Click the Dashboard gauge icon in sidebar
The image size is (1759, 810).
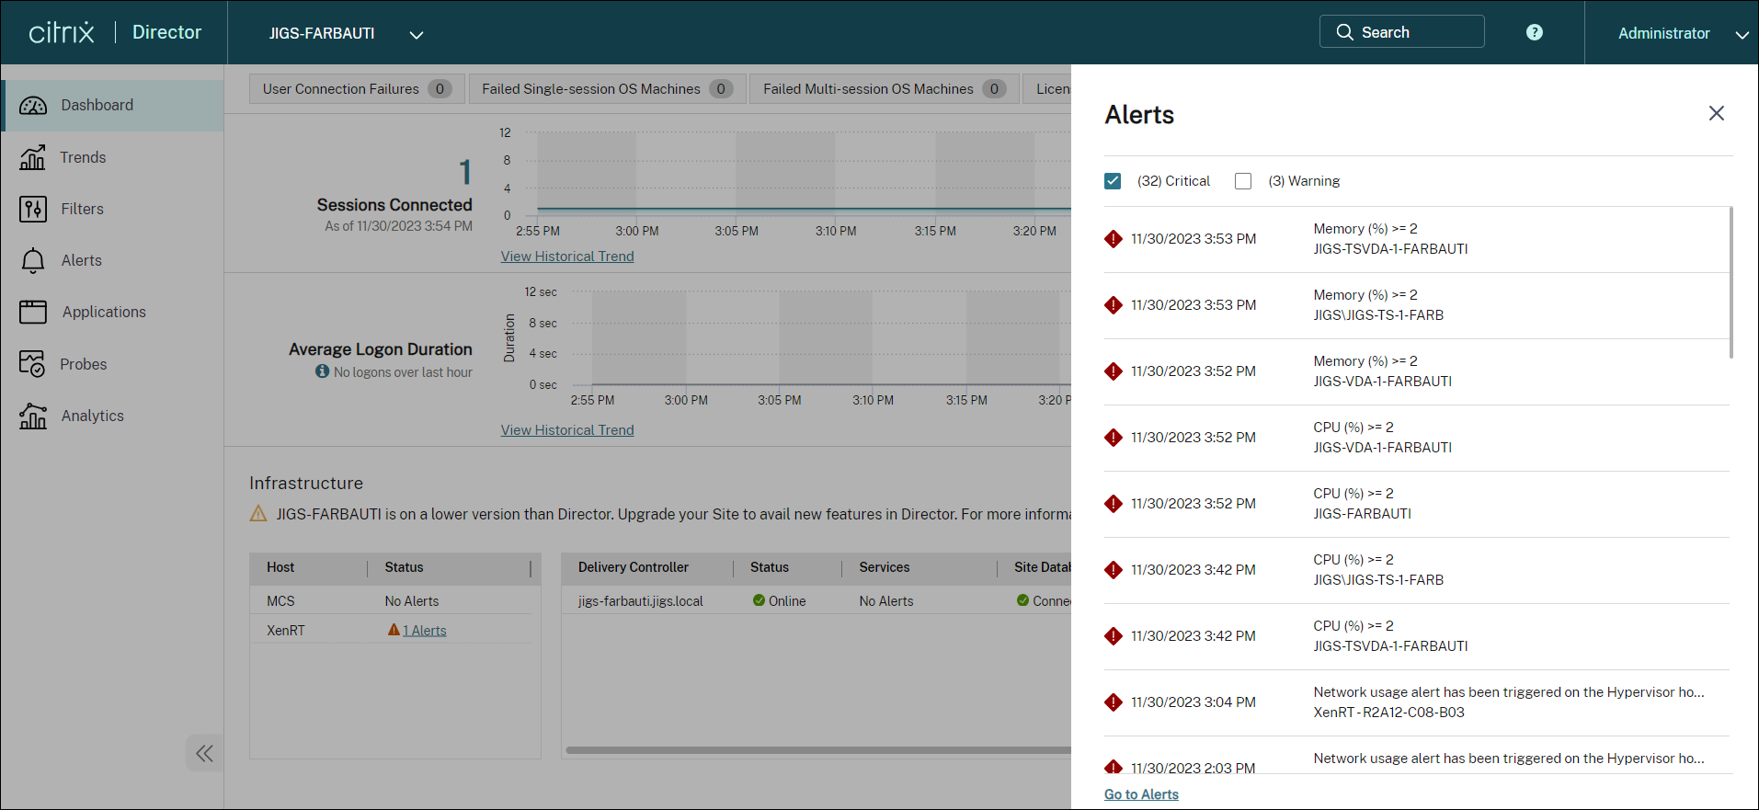pos(33,106)
